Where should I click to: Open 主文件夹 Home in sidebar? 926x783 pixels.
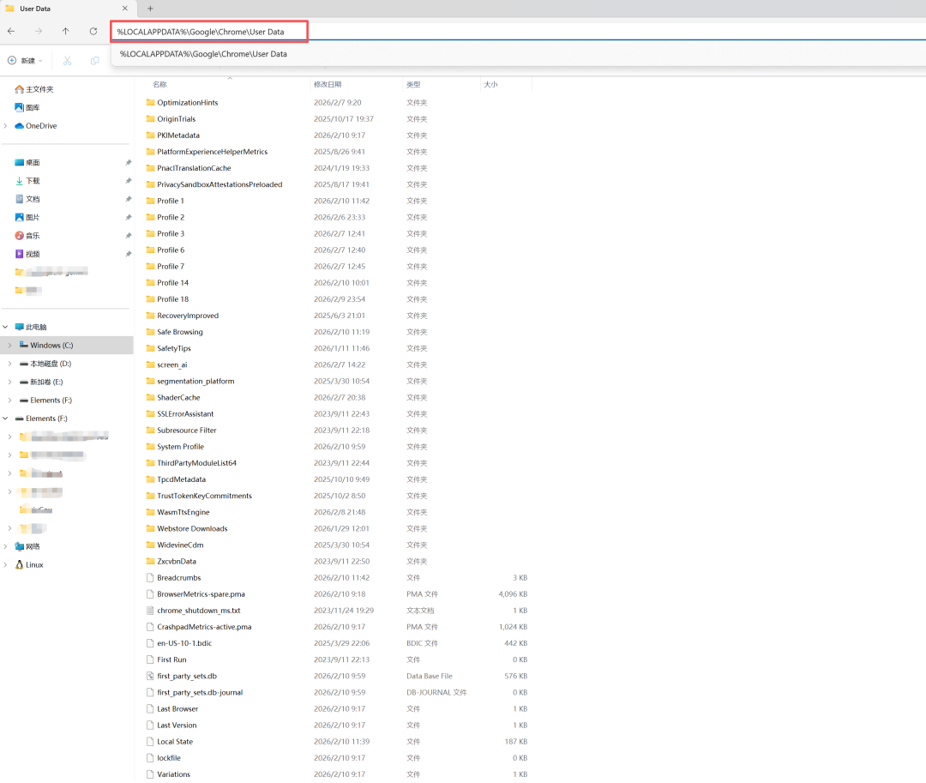tap(34, 89)
